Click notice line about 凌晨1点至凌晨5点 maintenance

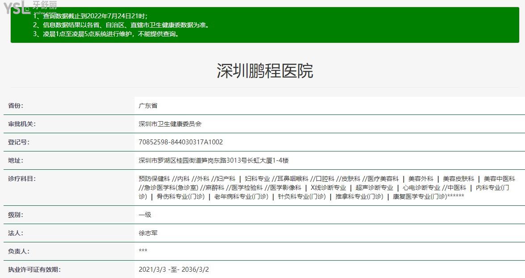pyautogui.click(x=106, y=34)
